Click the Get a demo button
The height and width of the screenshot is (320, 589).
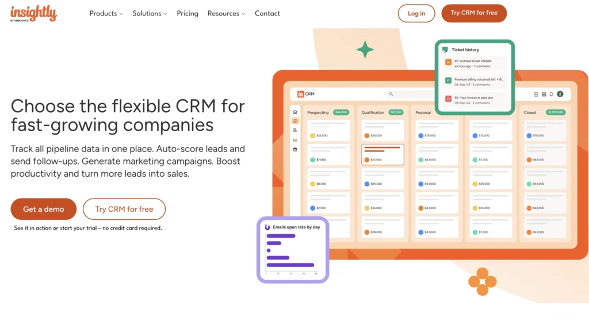[44, 209]
